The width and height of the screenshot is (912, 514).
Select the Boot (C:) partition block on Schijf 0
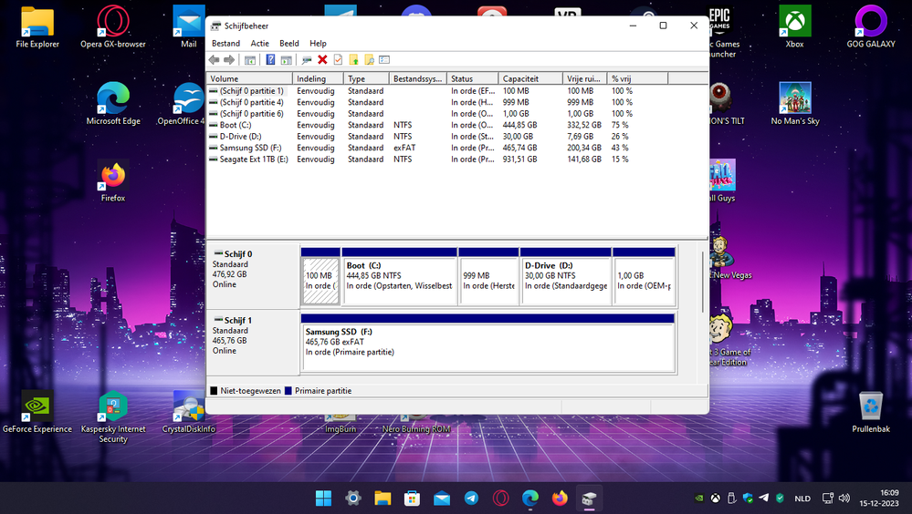pyautogui.click(x=399, y=275)
